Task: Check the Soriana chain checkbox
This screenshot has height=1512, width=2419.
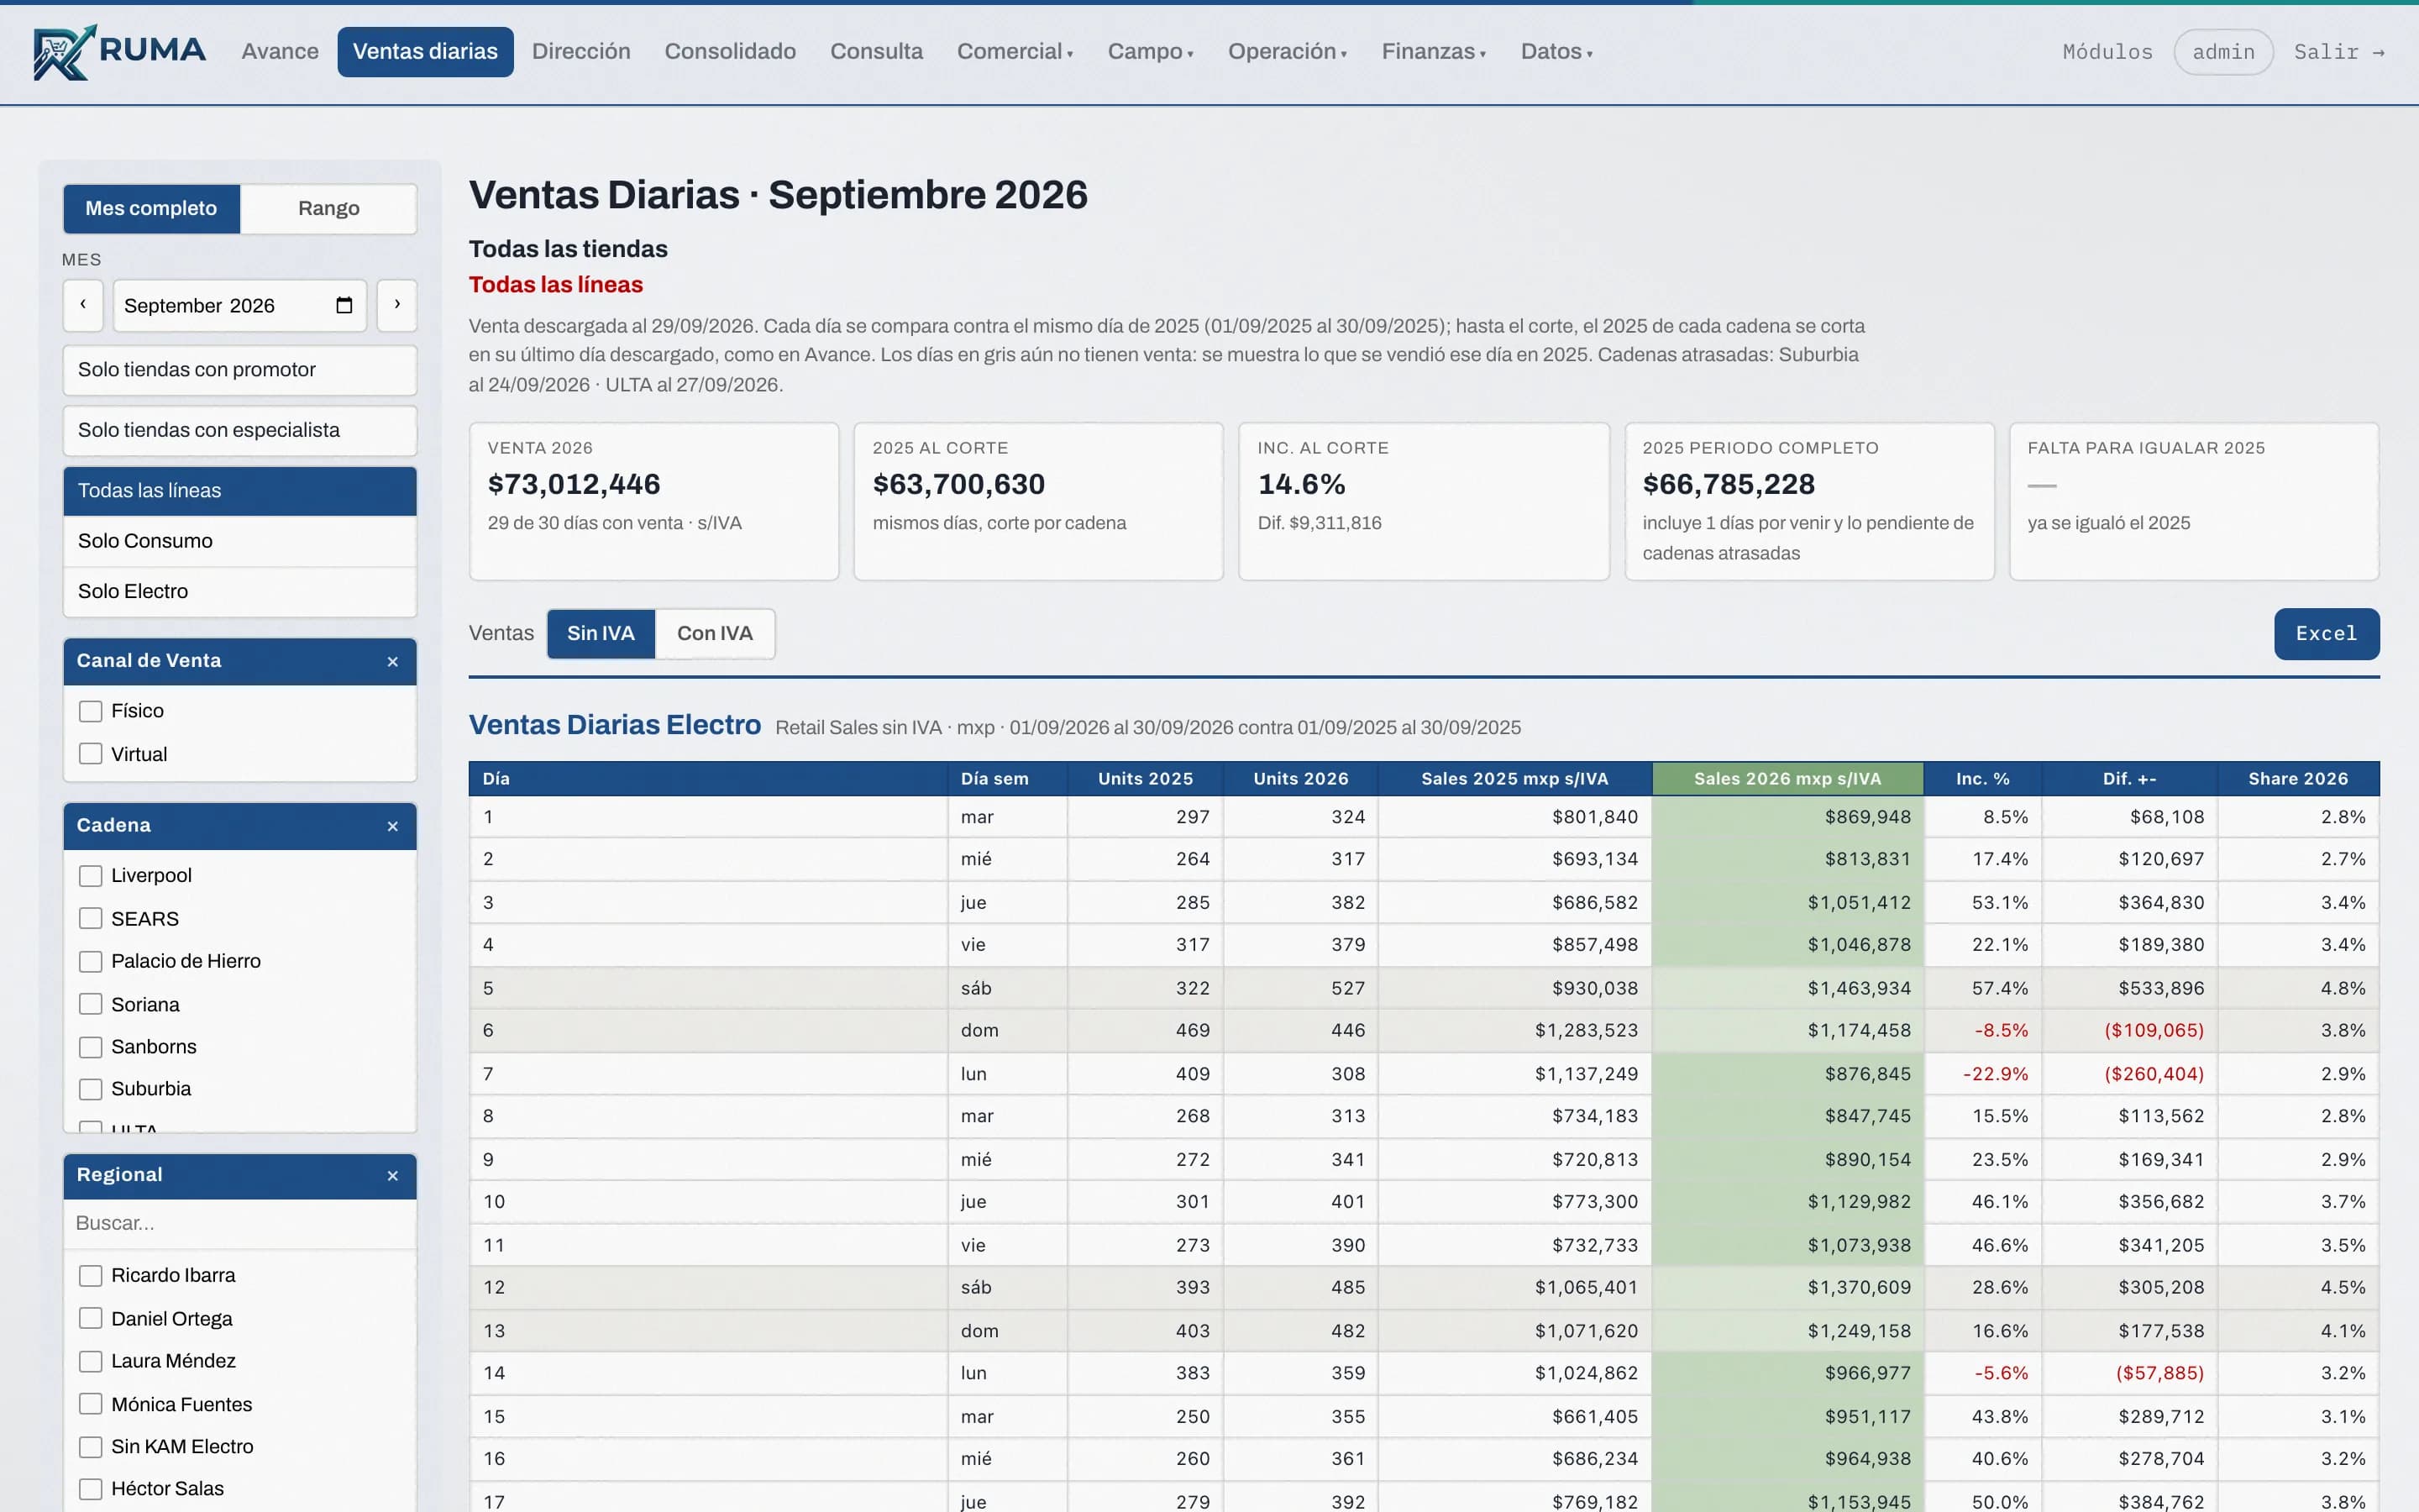Action: pyautogui.click(x=91, y=1004)
